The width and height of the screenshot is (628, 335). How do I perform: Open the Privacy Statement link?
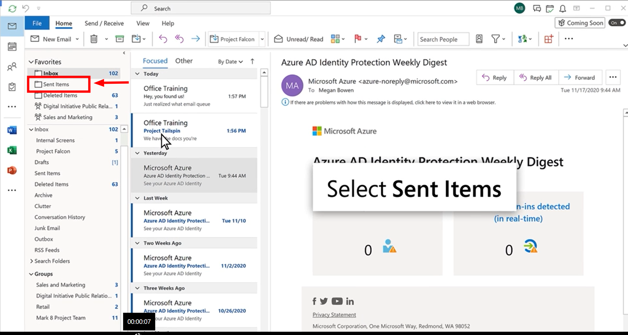(x=334, y=315)
